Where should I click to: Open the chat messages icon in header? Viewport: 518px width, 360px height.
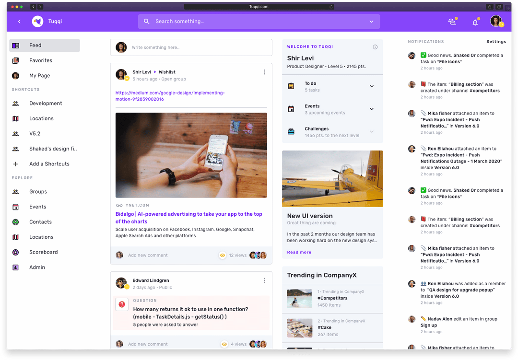click(451, 22)
